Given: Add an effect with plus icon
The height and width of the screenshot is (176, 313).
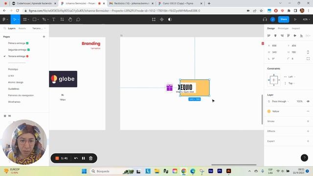Looking at the screenshot, I should click(x=308, y=131).
